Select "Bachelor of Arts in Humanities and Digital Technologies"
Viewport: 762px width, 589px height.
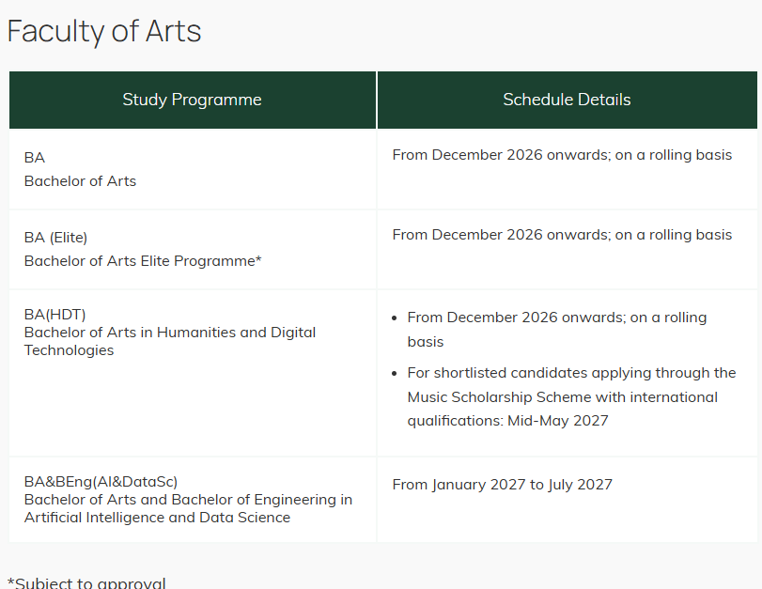(170, 341)
